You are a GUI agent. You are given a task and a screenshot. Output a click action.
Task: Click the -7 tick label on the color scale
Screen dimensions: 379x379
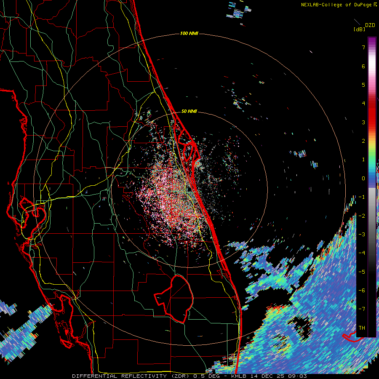tap(362, 309)
